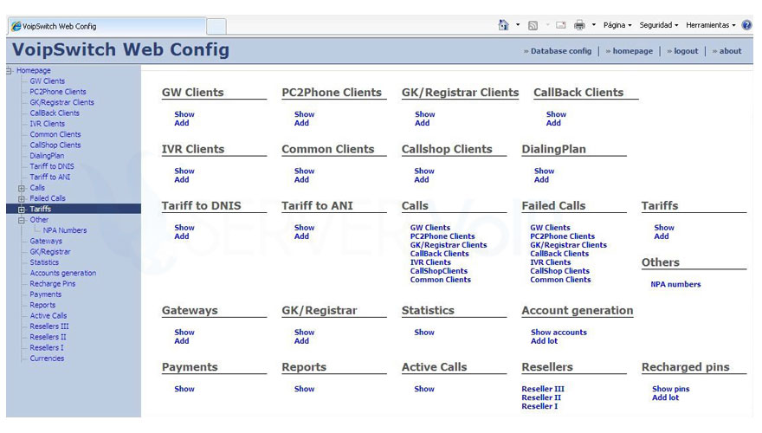The width and height of the screenshot is (762, 433).
Task: Open Tariff to DNIS in sidebar tree
Action: (x=52, y=166)
